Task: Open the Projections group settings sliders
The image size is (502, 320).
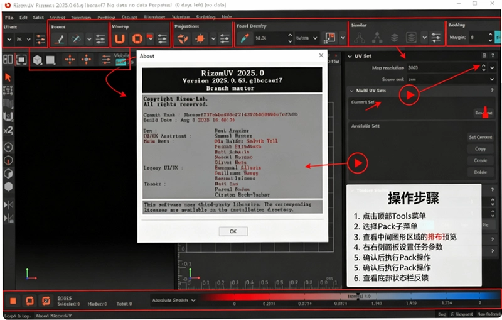Action: (x=225, y=39)
